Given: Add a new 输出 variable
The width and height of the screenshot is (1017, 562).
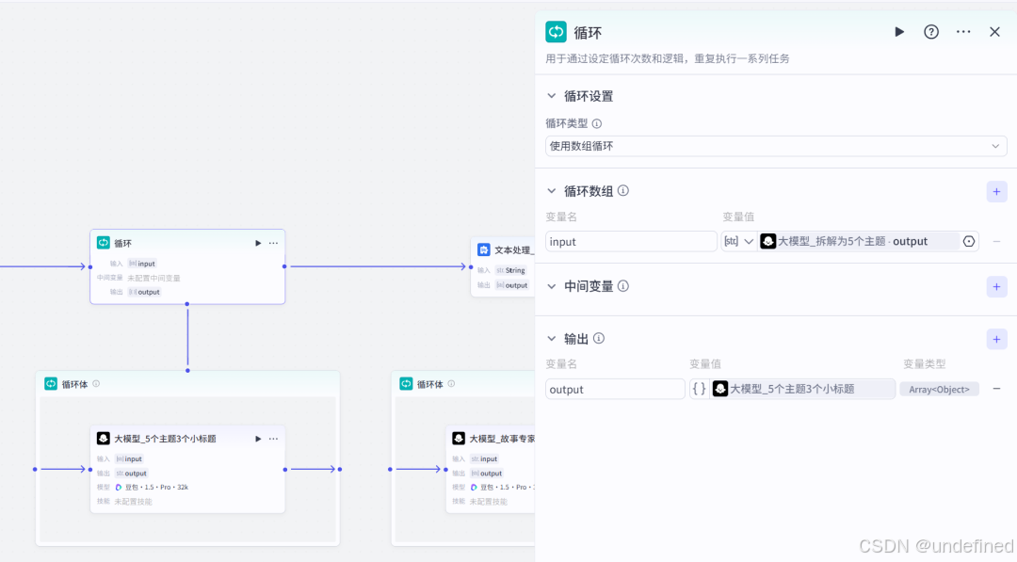Looking at the screenshot, I should (996, 339).
